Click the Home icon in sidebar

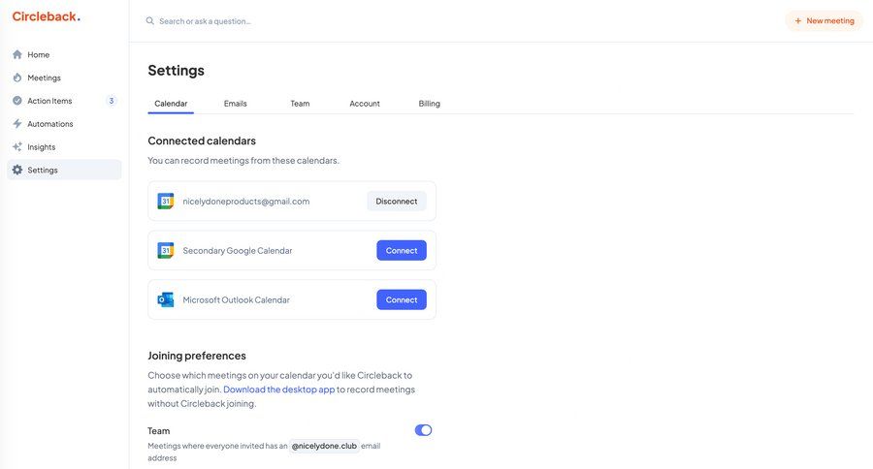[17, 54]
